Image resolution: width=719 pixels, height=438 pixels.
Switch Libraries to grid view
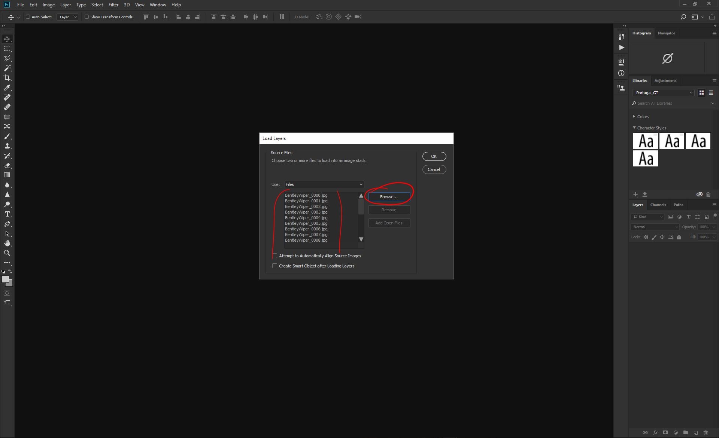(x=701, y=93)
